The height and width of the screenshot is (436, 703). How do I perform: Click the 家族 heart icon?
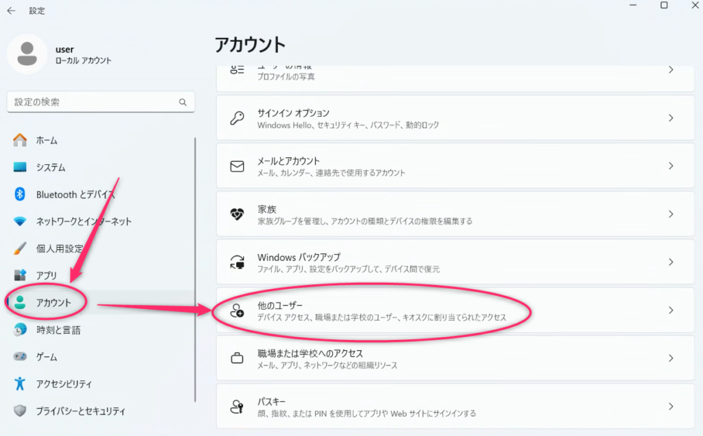[237, 214]
